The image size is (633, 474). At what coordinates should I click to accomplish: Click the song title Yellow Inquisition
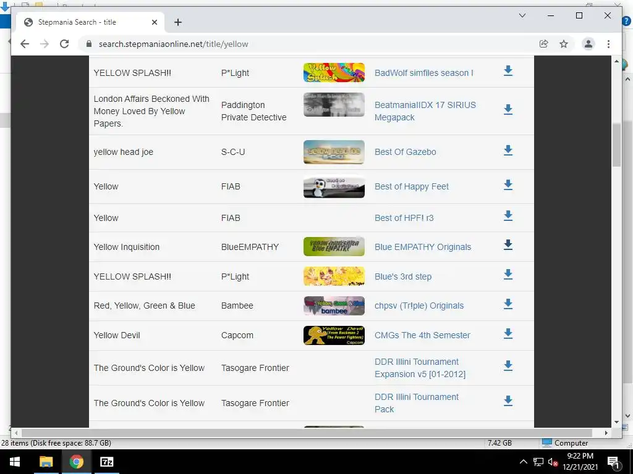point(126,247)
